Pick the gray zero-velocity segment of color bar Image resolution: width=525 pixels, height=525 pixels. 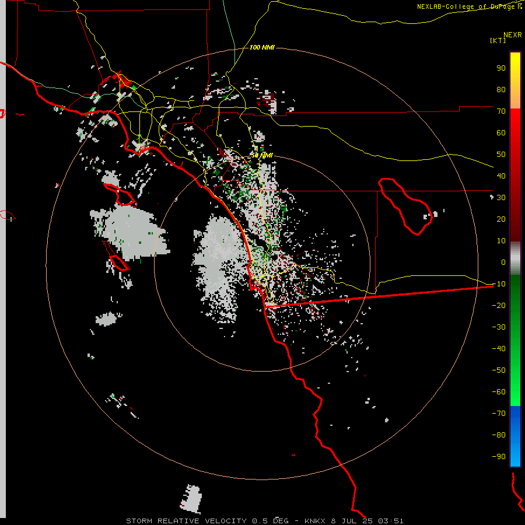point(515,258)
